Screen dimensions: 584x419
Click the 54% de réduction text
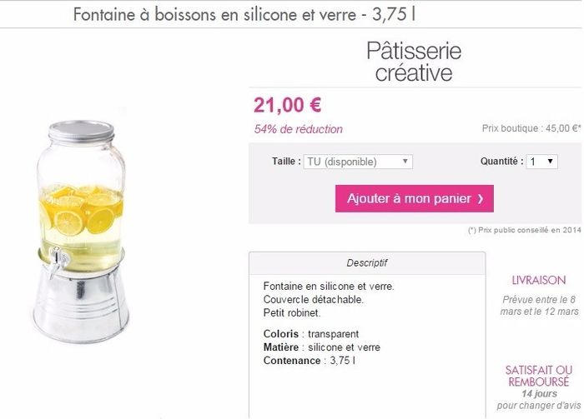tap(298, 129)
